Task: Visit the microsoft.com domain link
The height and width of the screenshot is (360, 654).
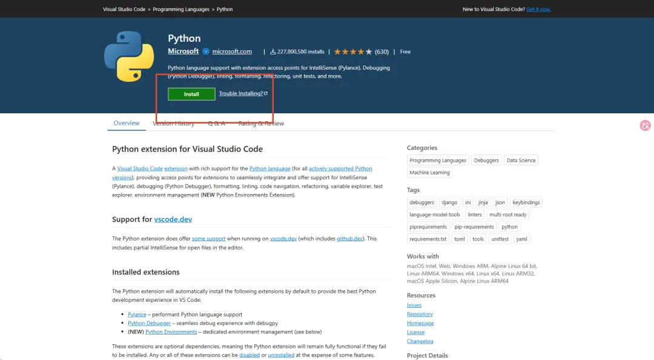Action: click(232, 52)
